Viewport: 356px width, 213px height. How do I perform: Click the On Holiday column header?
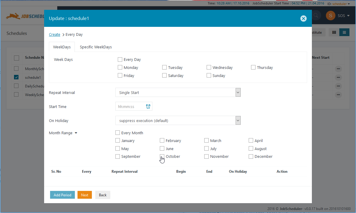(238, 172)
